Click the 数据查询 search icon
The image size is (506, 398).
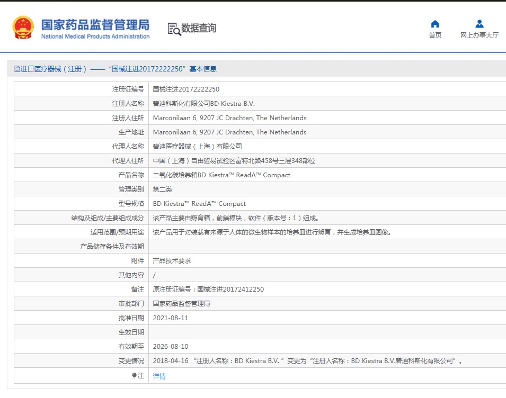[174, 29]
